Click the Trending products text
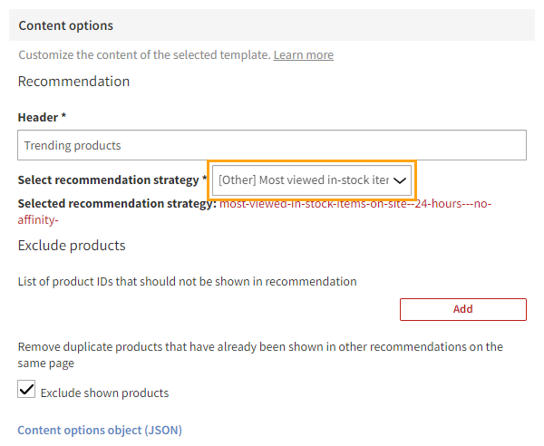Image resolution: width=544 pixels, height=446 pixels. tap(73, 145)
